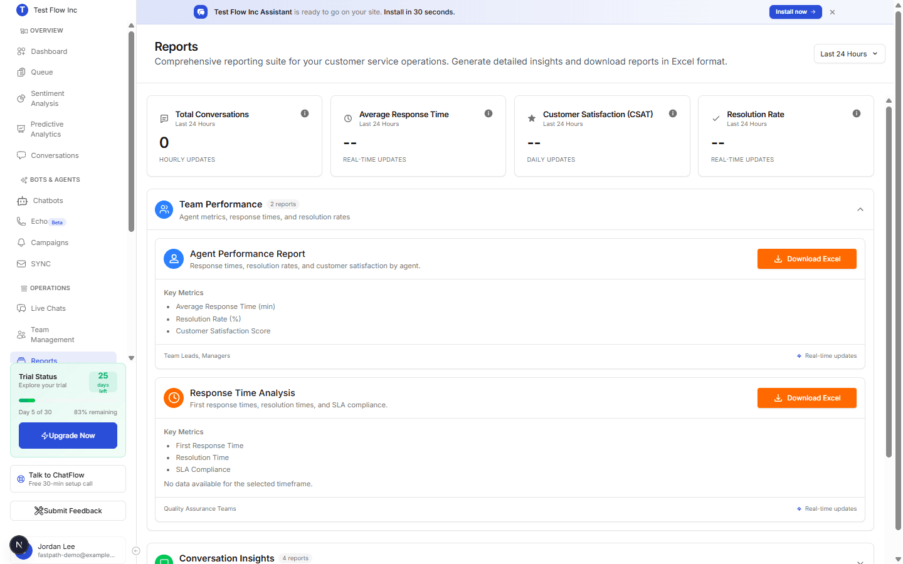Collapse the sidebar with arrow icon
This screenshot has width=903, height=564.
coord(136,551)
